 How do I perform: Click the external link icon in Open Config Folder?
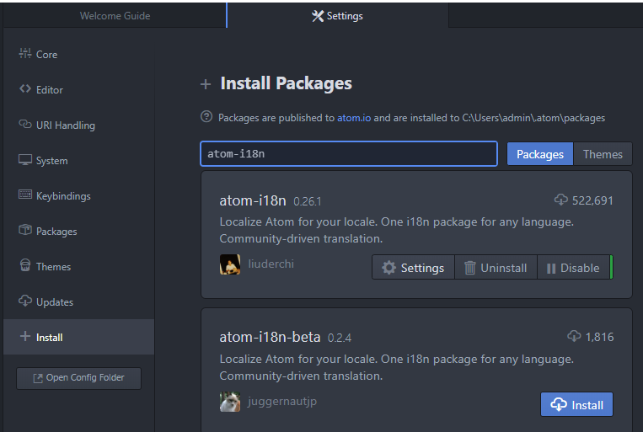(38, 378)
